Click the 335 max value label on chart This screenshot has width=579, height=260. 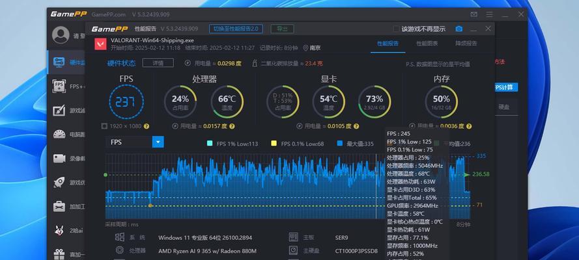(481, 156)
